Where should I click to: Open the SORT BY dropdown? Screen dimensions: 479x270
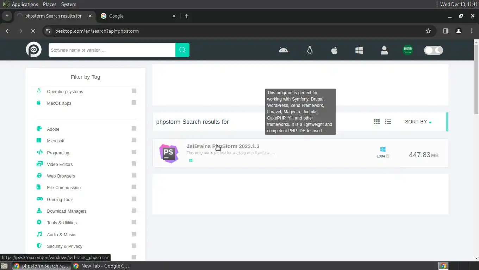point(418,122)
